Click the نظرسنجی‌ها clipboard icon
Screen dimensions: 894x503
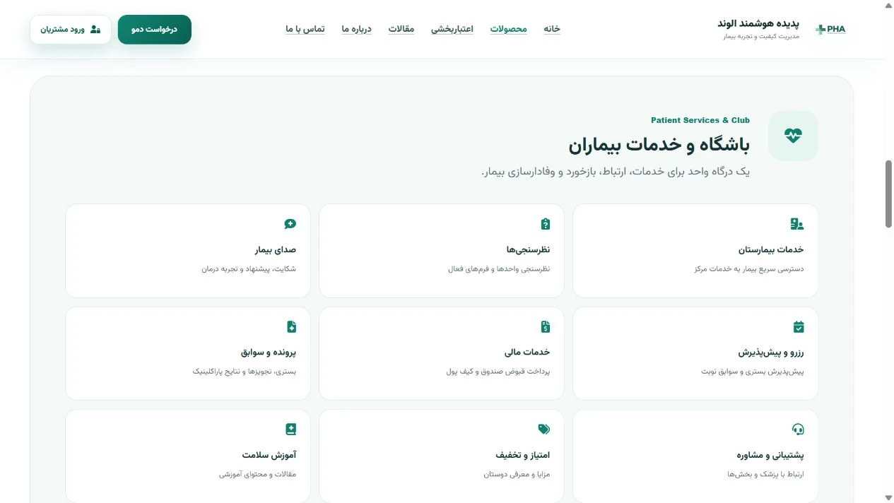(x=545, y=224)
